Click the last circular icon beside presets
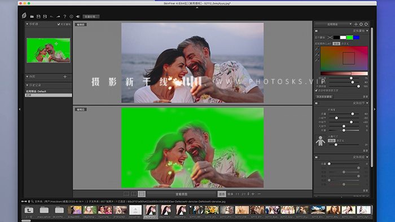This screenshot has width=395, height=222. 366,24
